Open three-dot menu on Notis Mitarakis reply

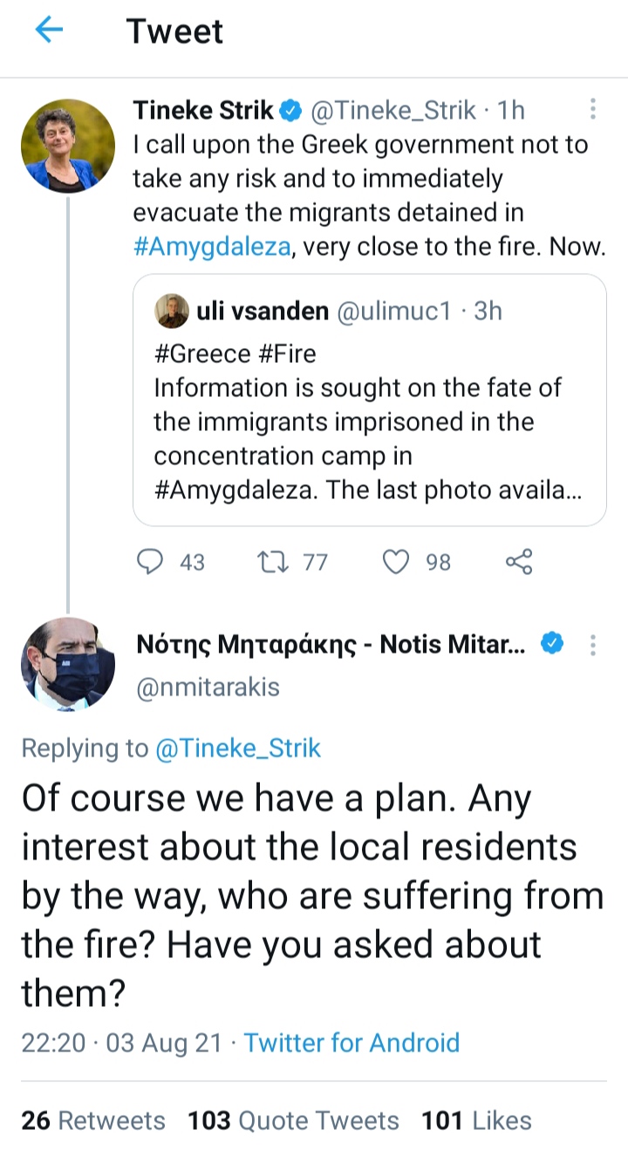click(x=593, y=645)
